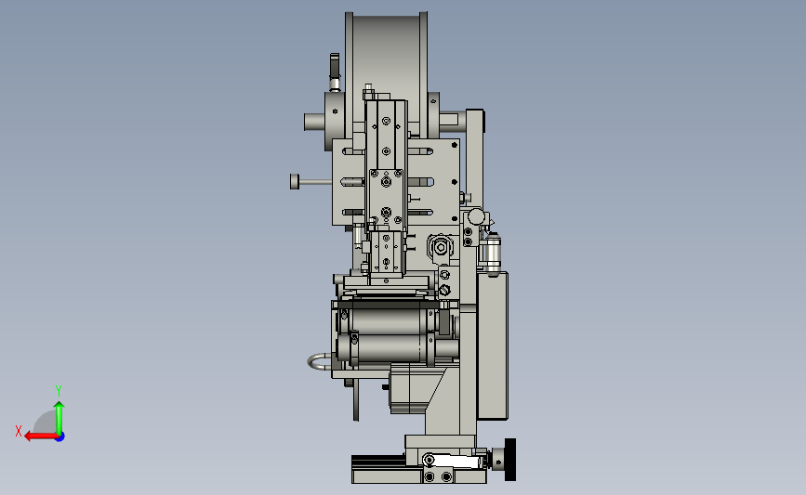The image size is (806, 495).
Task: Select the tall rectangular cover panel on the side
Action: pyautogui.click(x=493, y=345)
